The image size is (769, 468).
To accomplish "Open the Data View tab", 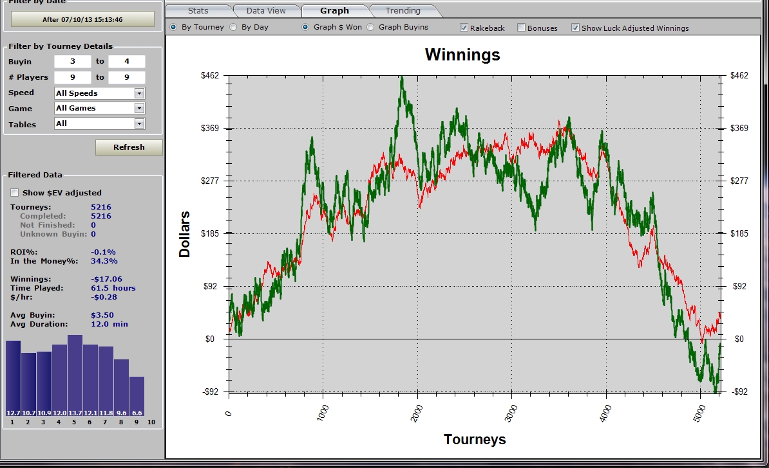I will click(265, 11).
